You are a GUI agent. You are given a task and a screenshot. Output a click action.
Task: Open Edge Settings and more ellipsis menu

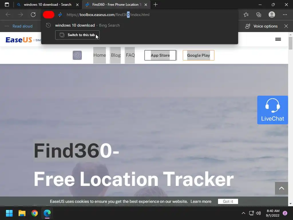coord(285,15)
